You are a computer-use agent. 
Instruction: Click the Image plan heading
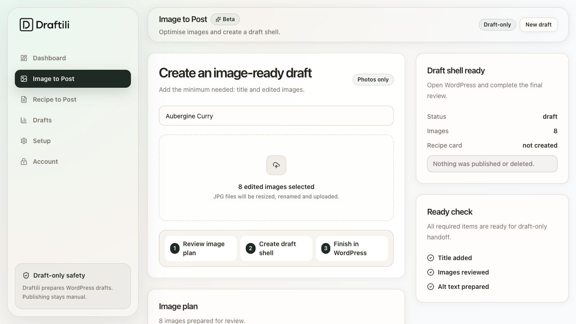point(178,306)
